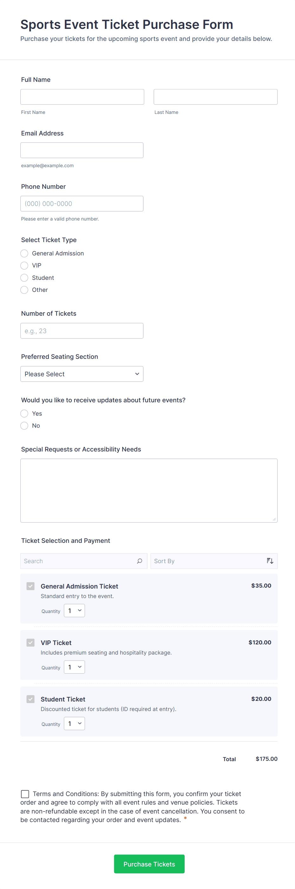Select the VIP ticket type radio
Image resolution: width=295 pixels, height=889 pixels.
(24, 265)
